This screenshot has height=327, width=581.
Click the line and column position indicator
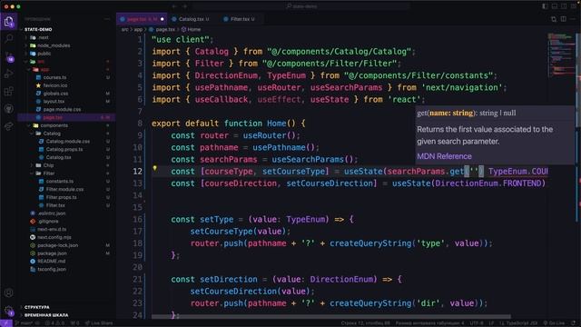(x=365, y=323)
